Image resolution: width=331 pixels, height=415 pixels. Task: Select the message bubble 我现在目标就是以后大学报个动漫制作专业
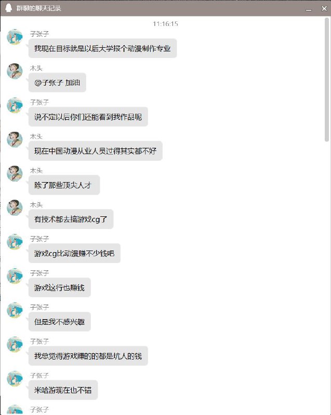[x=102, y=48]
